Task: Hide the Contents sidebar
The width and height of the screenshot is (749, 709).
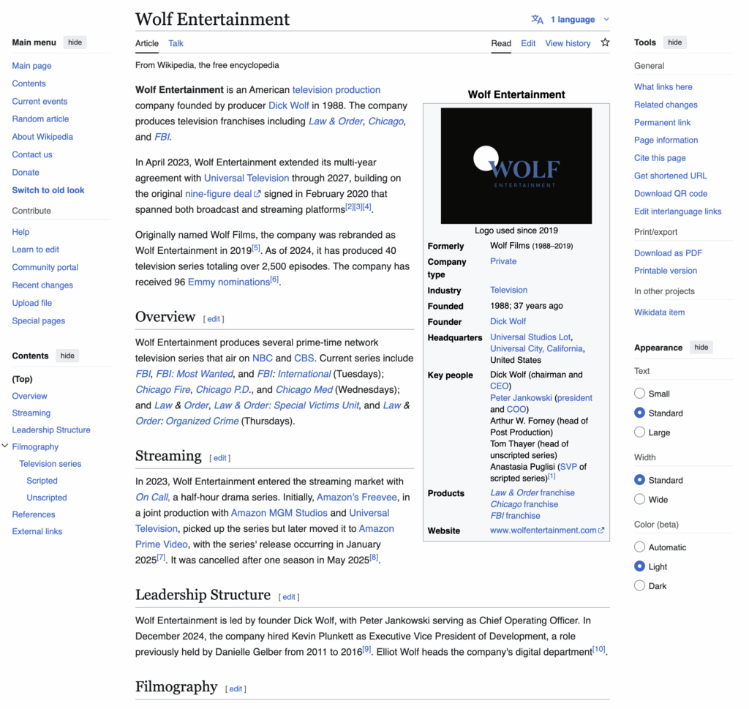Action: point(67,356)
